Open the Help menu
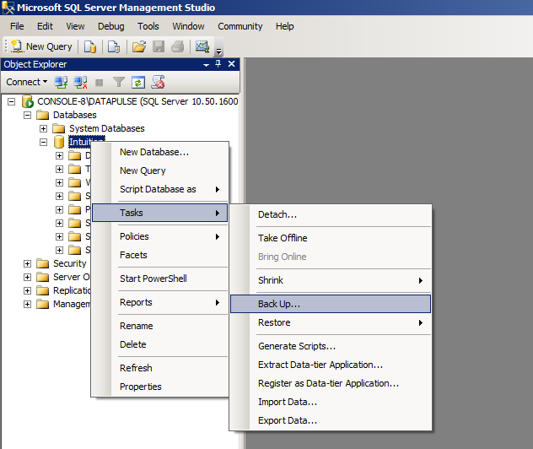 click(284, 26)
